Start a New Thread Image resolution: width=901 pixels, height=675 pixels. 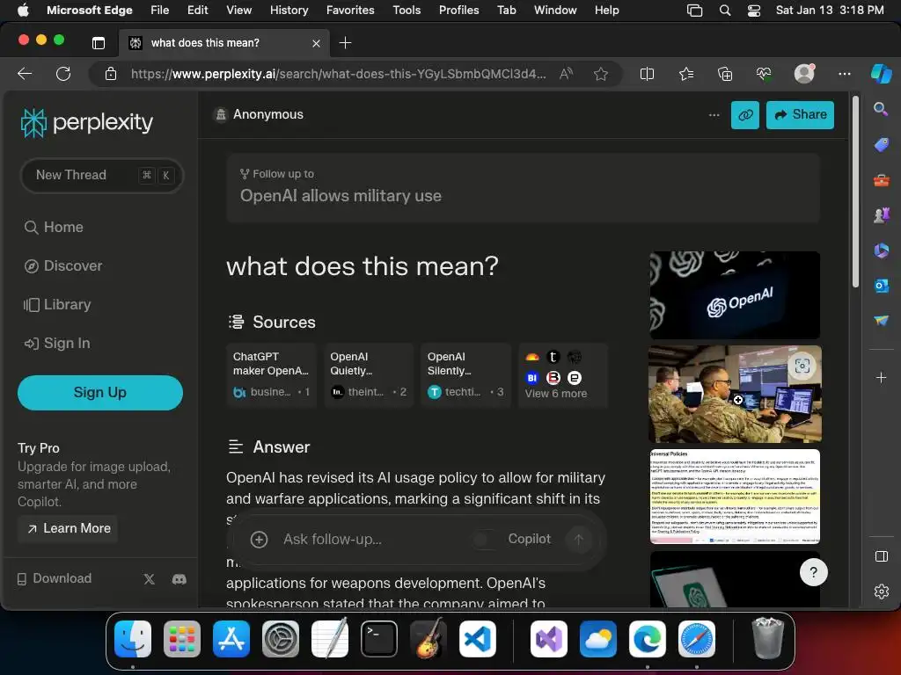pos(102,175)
